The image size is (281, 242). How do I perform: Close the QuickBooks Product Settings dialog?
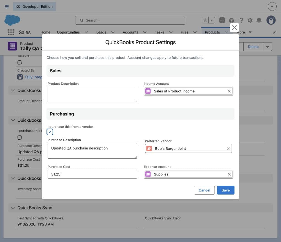click(x=234, y=28)
